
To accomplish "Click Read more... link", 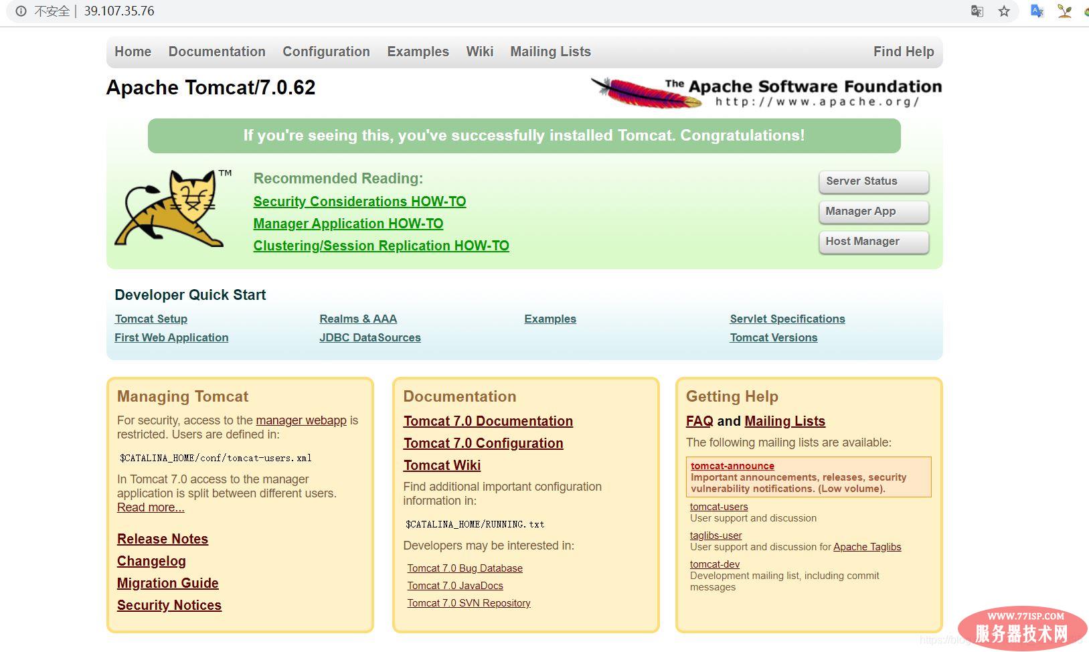I will pos(151,507).
